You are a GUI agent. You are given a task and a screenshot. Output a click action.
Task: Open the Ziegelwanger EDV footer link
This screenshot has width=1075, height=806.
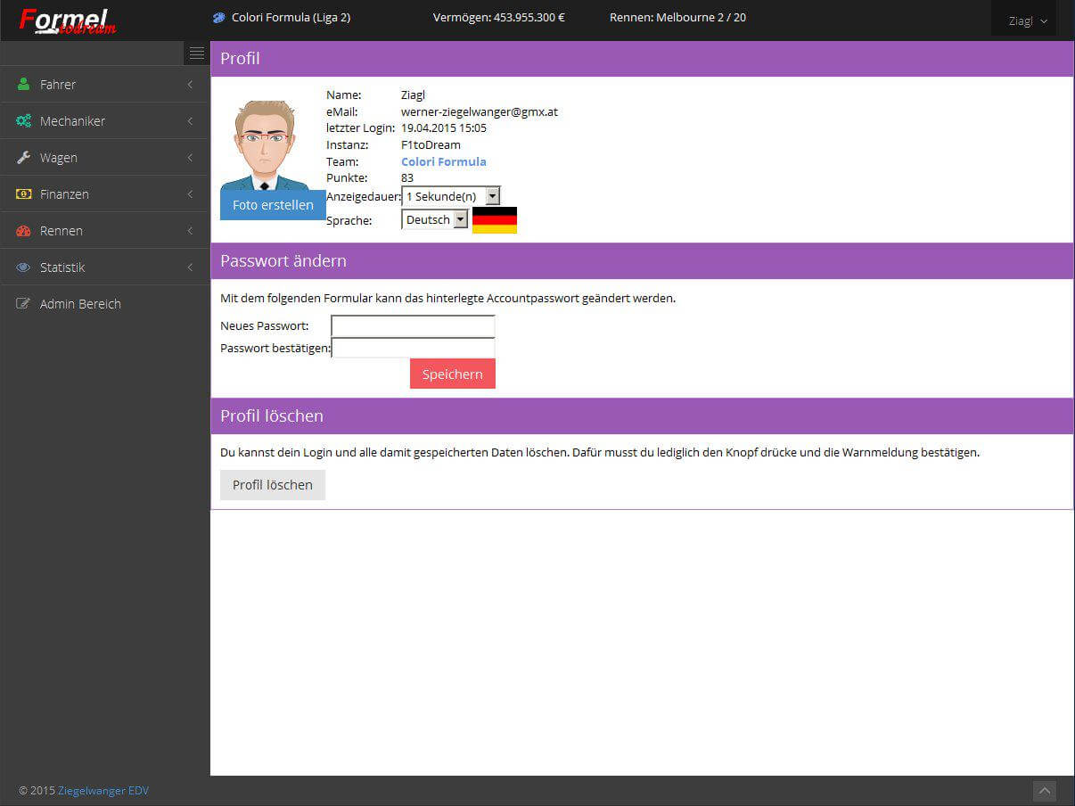[x=103, y=790]
